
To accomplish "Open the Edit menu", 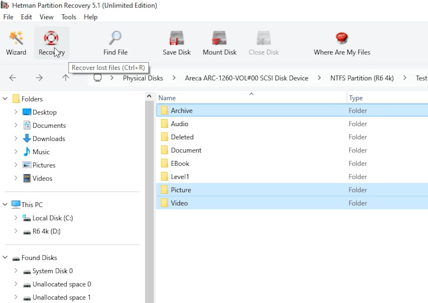I will click(x=26, y=17).
